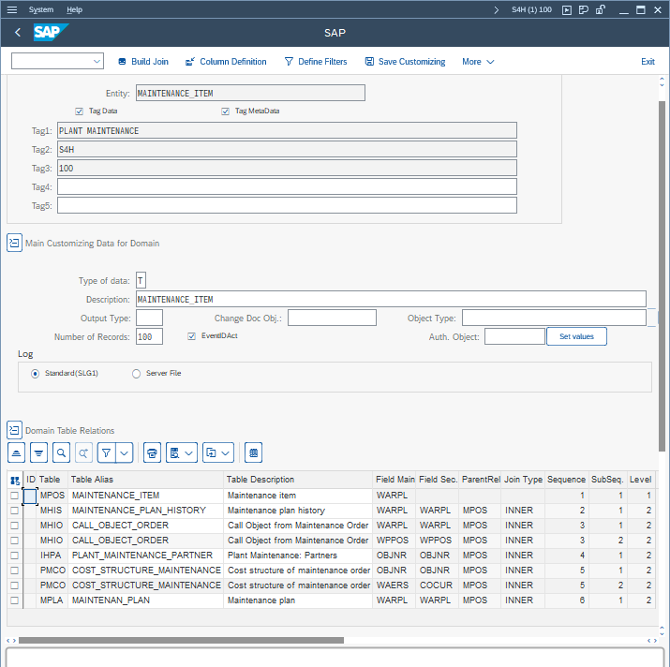
Task: Open the layout settings grid icon
Action: click(252, 452)
